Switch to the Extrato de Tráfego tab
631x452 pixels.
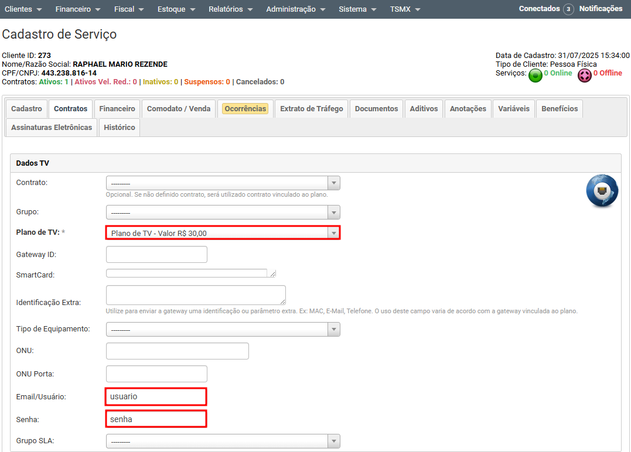click(311, 109)
